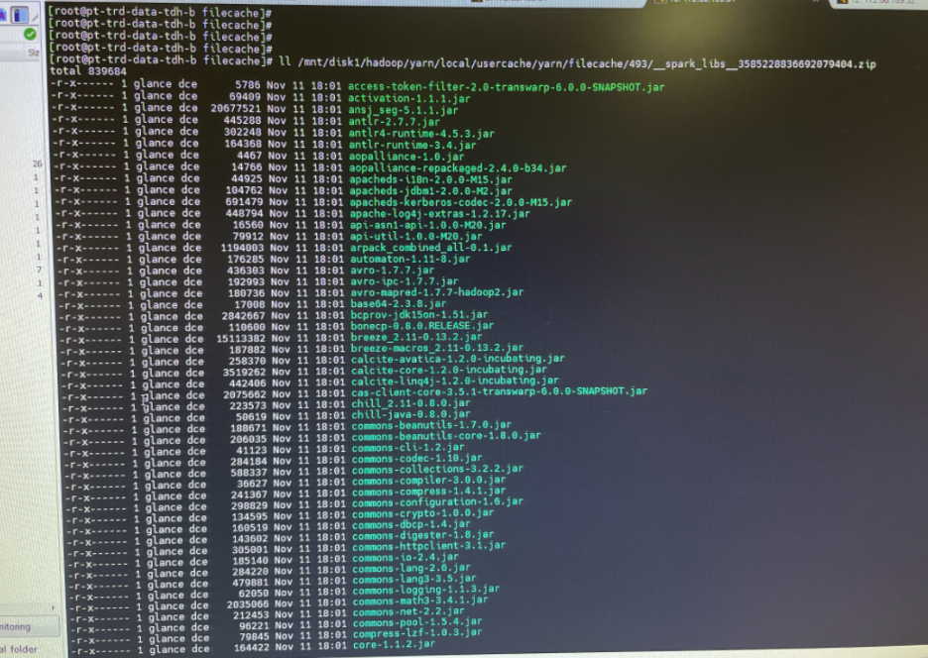The width and height of the screenshot is (928, 658).
Task: Click the purple letter A font icon
Action: (4, 15)
